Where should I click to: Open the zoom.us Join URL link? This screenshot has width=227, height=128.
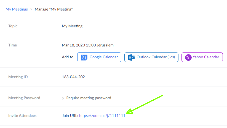(102, 116)
